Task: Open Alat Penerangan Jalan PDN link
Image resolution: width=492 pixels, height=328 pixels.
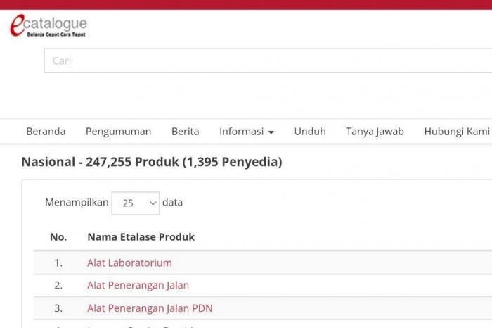Action: pyautogui.click(x=150, y=308)
